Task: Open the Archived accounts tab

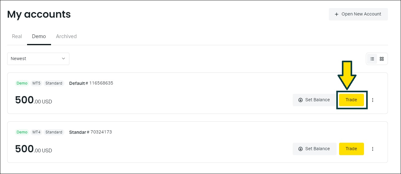Action: [x=66, y=37]
